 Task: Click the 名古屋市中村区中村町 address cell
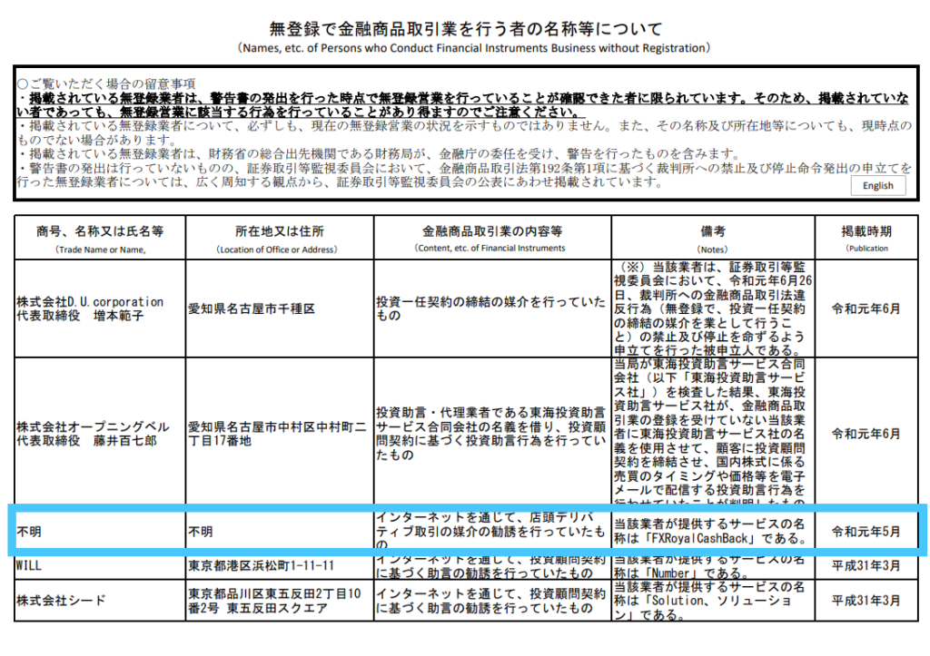(x=277, y=433)
